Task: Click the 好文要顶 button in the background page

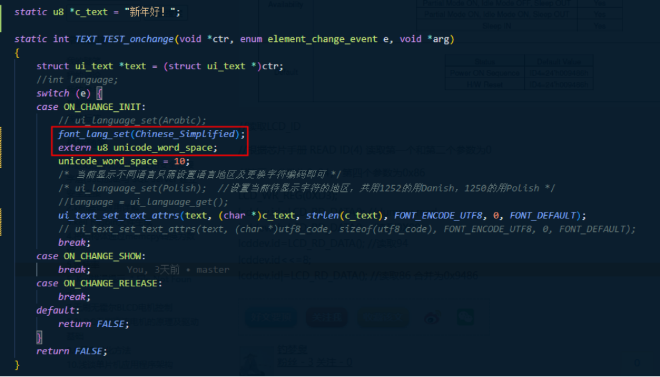Action: tap(271, 317)
